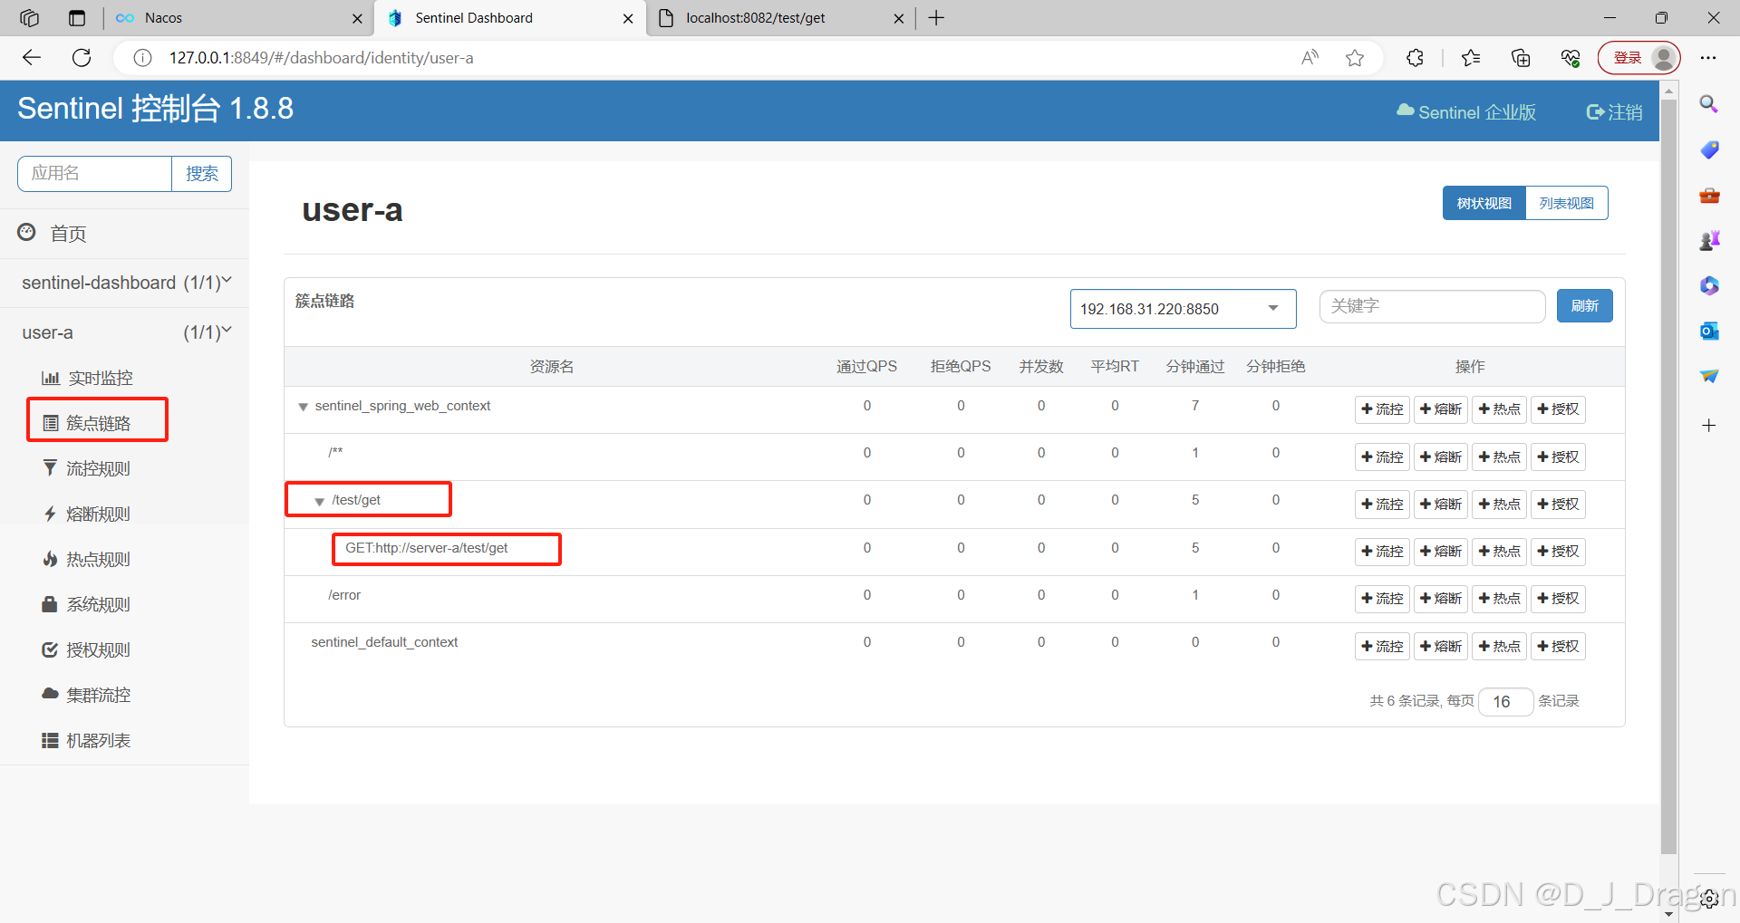Collapse sentinel_spring_web_context tree node
The height and width of the screenshot is (923, 1740).
[x=304, y=407]
